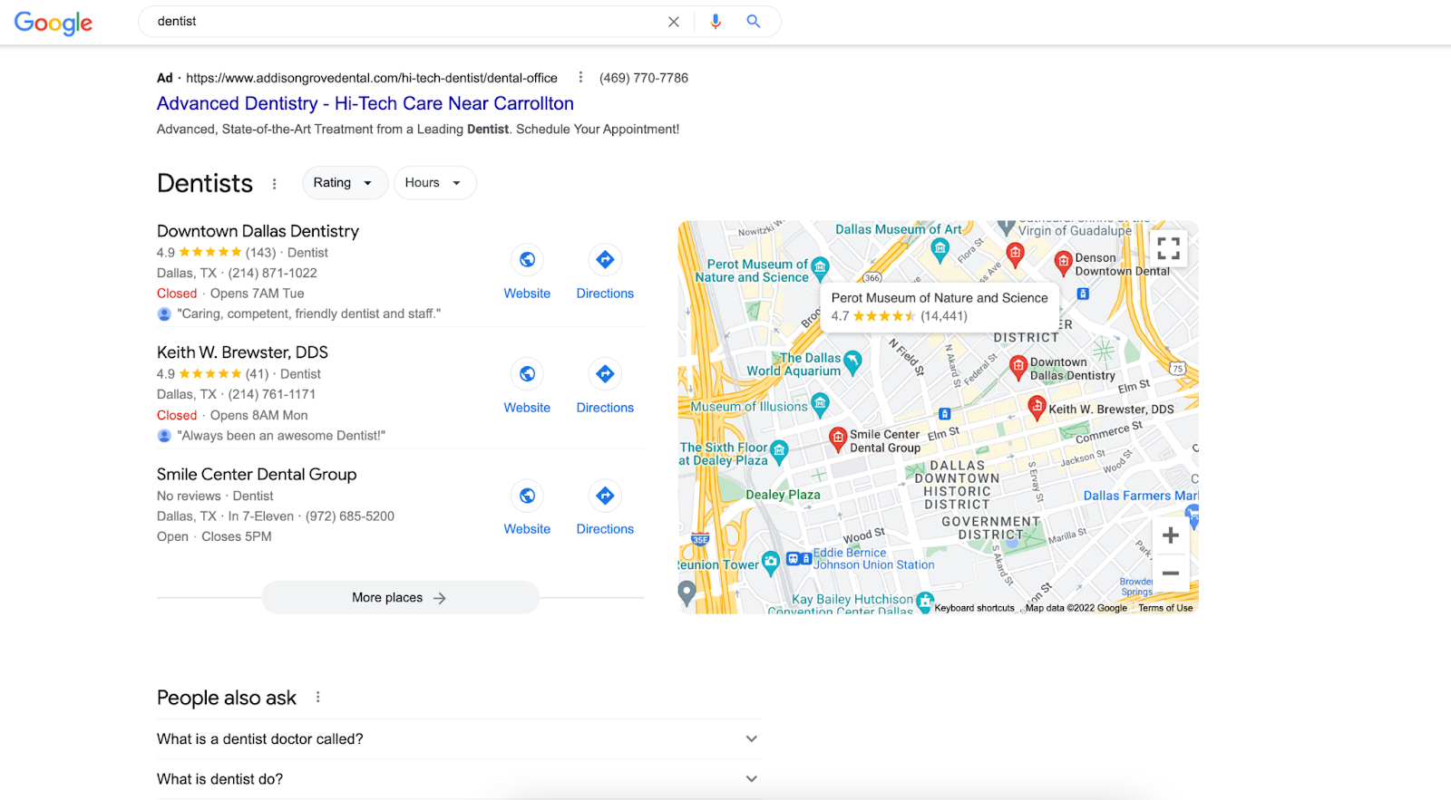This screenshot has height=800, width=1451.
Task: Select Perot Museum of Nature and Science marker
Action: (820, 267)
